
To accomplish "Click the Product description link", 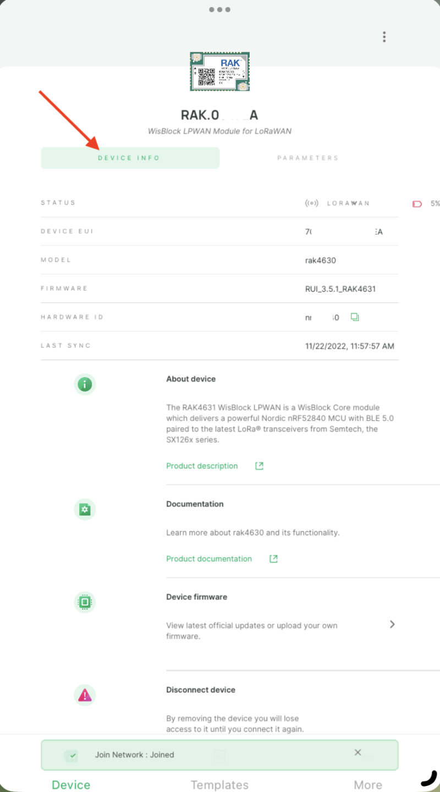I will (202, 466).
